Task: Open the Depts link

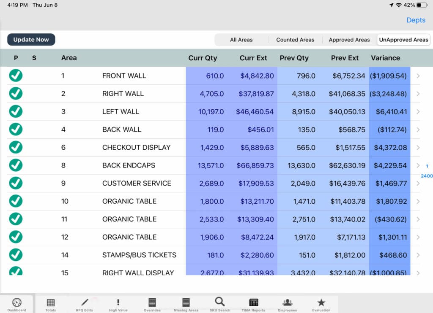Action: click(416, 20)
